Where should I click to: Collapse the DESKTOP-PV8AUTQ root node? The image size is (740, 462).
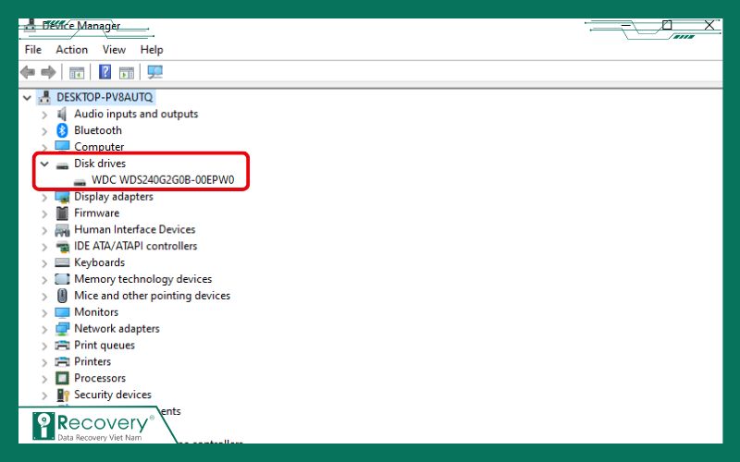(26, 97)
